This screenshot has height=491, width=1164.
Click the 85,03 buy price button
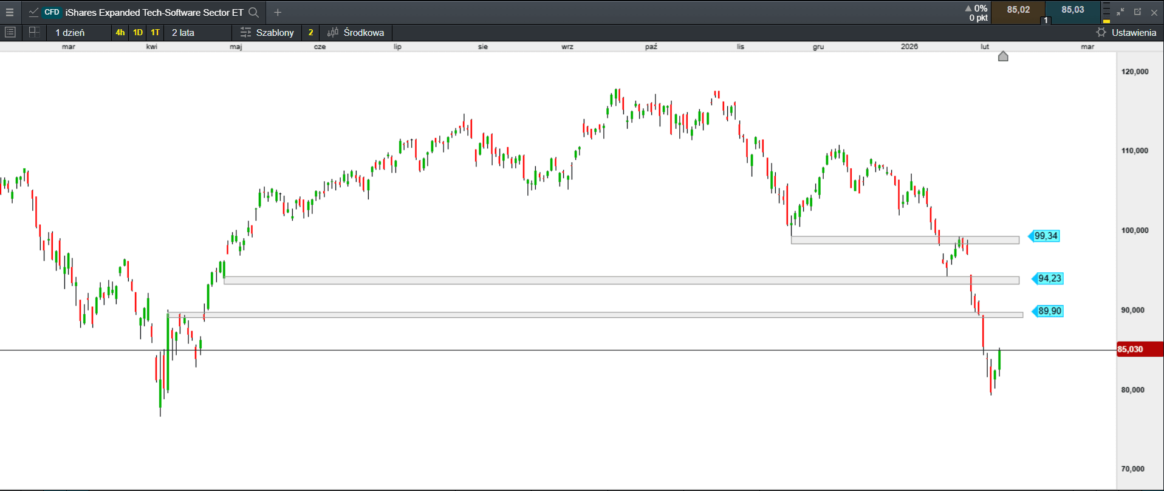coord(1073,10)
